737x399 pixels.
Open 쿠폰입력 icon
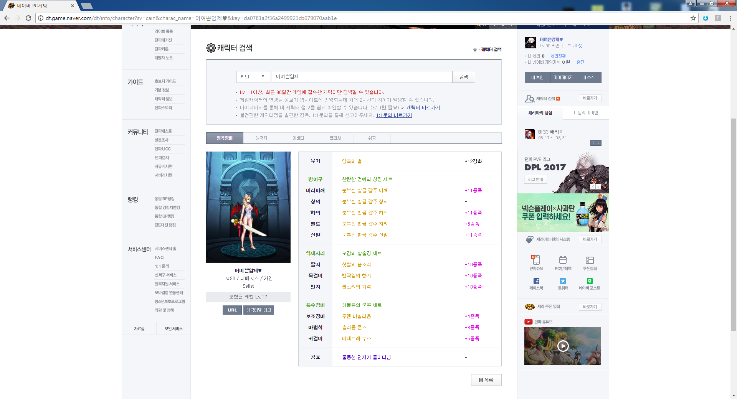click(x=590, y=263)
